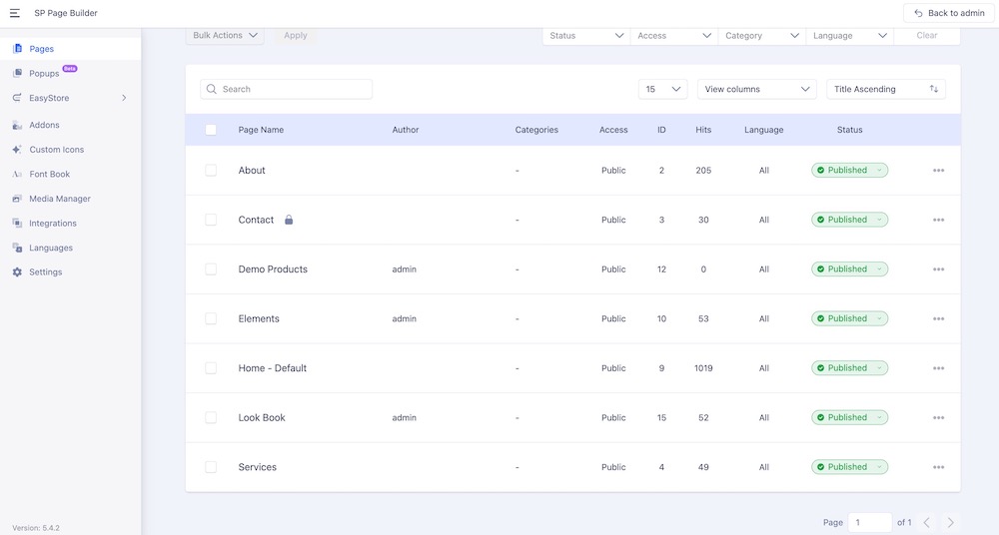Open the Addons section icon

pyautogui.click(x=18, y=125)
